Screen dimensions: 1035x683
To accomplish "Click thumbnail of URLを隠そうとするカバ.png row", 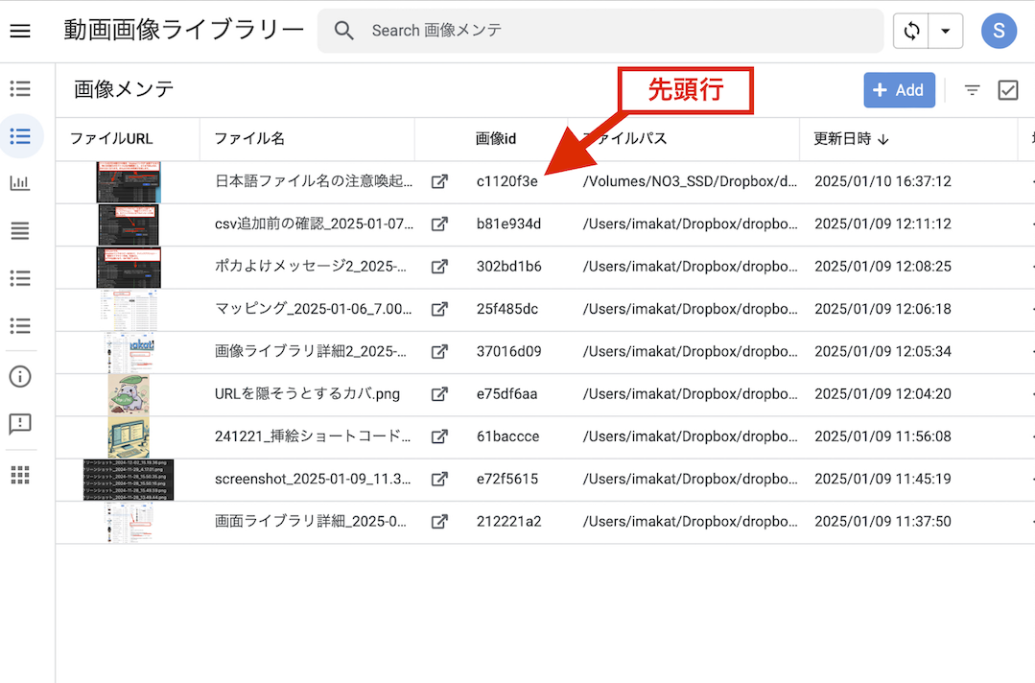I will [128, 394].
